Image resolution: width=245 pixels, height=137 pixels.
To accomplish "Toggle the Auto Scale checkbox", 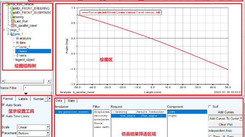I will pyautogui.click(x=3, y=105).
